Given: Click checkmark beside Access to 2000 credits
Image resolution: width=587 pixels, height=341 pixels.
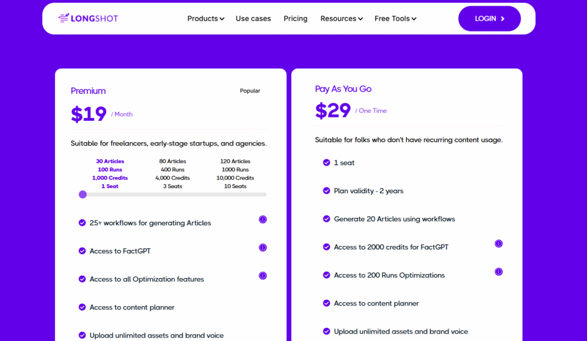Looking at the screenshot, I should [326, 246].
